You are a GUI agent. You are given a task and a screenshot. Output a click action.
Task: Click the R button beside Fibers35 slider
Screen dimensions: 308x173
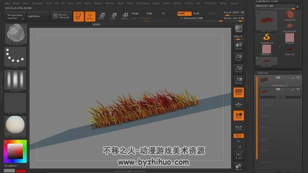click(298, 7)
